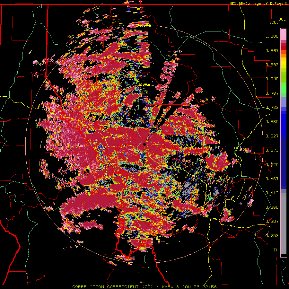Select the 0.307 scale value

[x=272, y=222]
